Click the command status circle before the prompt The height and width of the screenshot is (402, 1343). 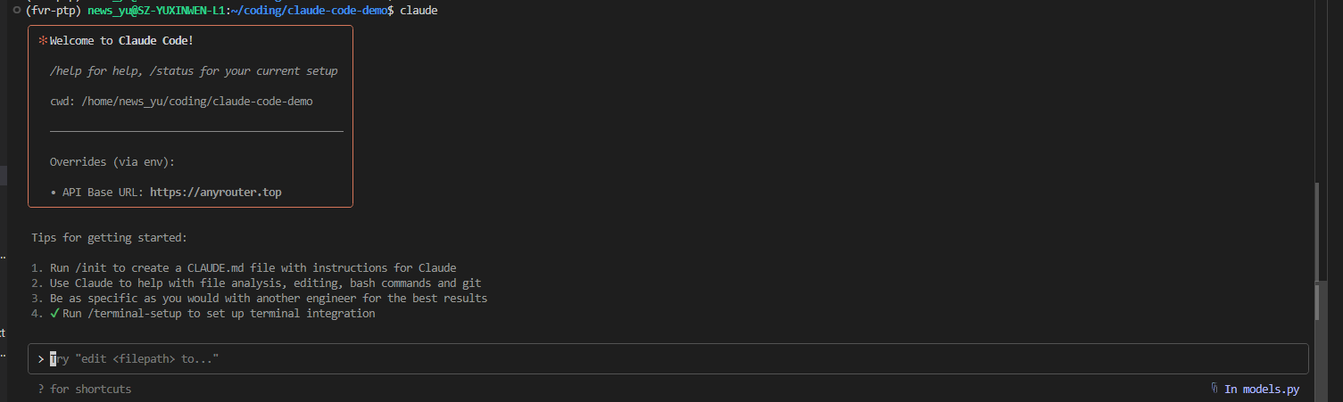pos(16,10)
